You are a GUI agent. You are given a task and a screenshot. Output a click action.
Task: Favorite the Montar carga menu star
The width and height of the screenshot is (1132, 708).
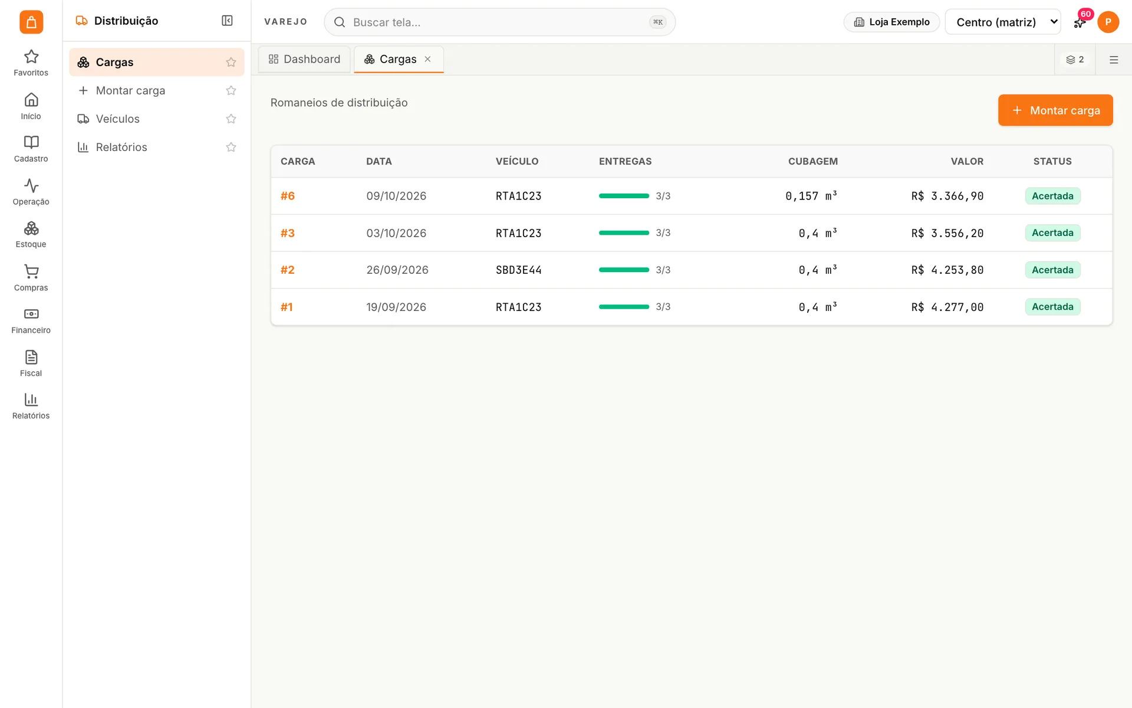click(231, 90)
